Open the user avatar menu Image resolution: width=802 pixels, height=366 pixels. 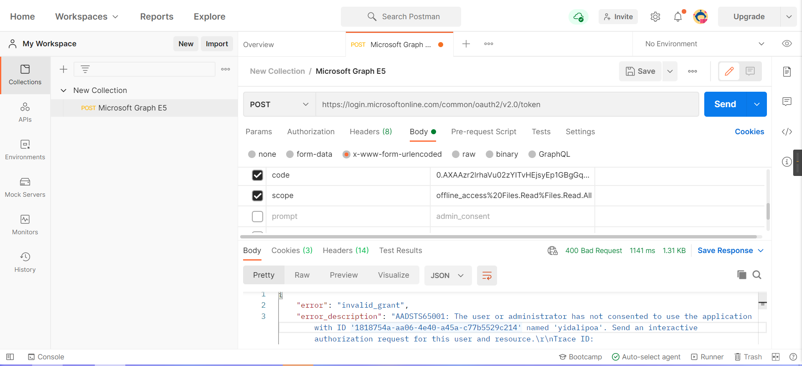(x=700, y=17)
